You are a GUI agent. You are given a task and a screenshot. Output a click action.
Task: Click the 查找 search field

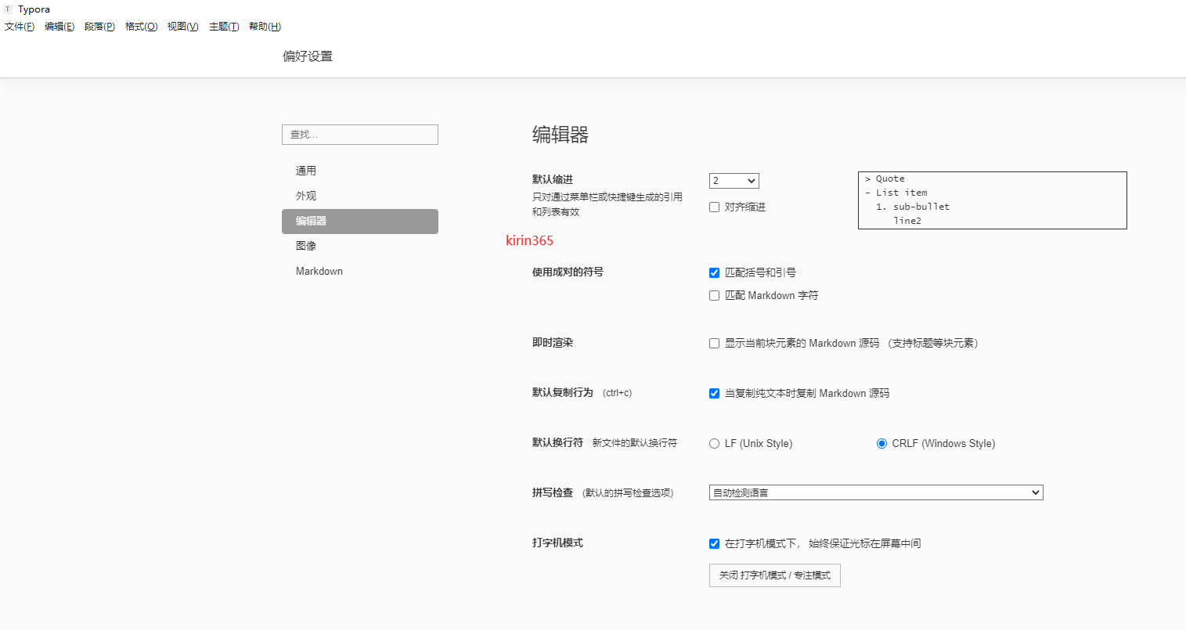tap(360, 135)
